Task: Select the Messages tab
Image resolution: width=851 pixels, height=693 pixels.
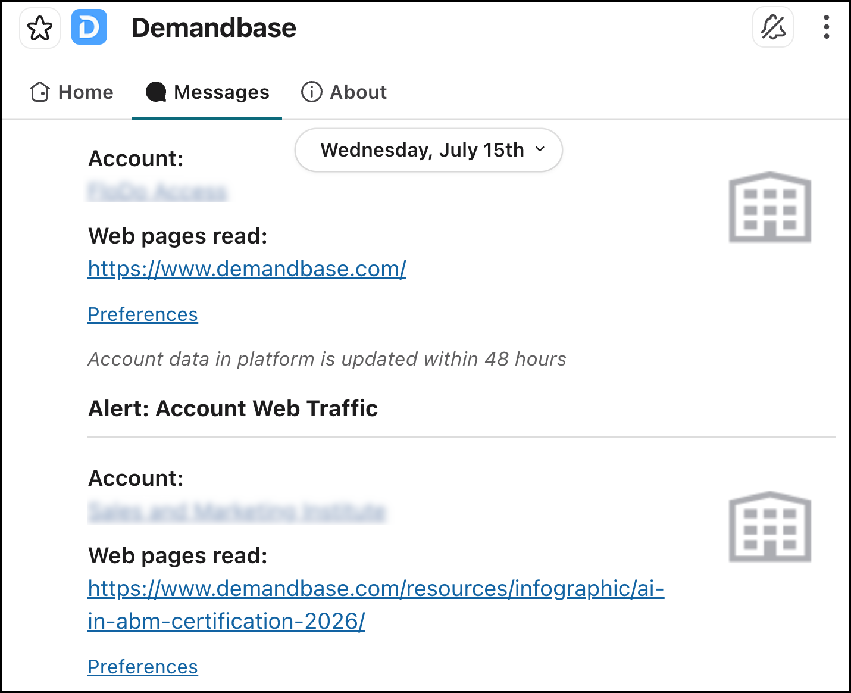Action: tap(207, 92)
